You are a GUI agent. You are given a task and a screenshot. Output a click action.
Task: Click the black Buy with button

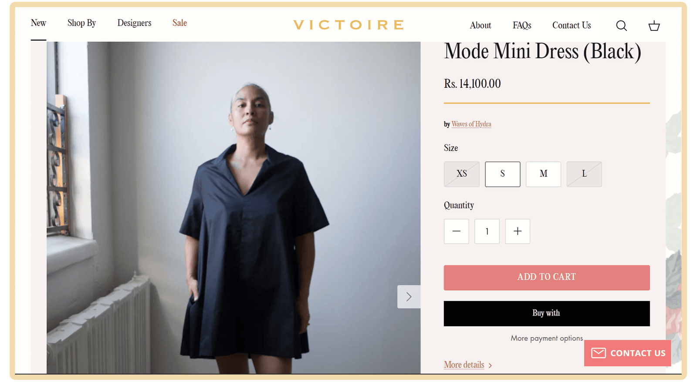point(547,313)
